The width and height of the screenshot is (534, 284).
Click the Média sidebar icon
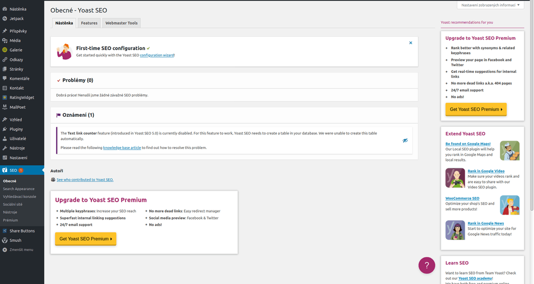tap(5, 41)
